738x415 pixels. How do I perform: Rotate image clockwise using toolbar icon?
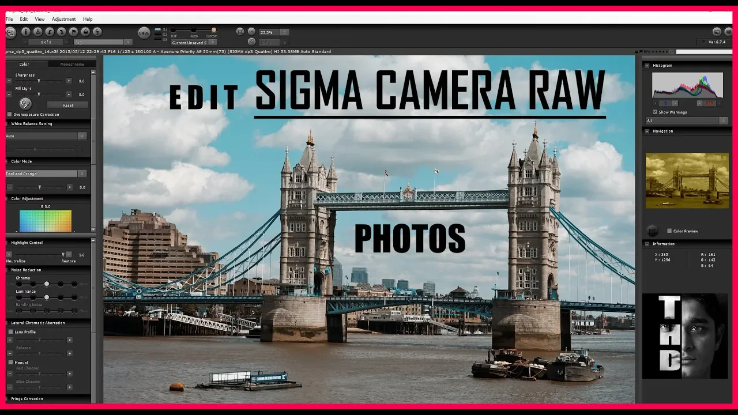[61, 32]
